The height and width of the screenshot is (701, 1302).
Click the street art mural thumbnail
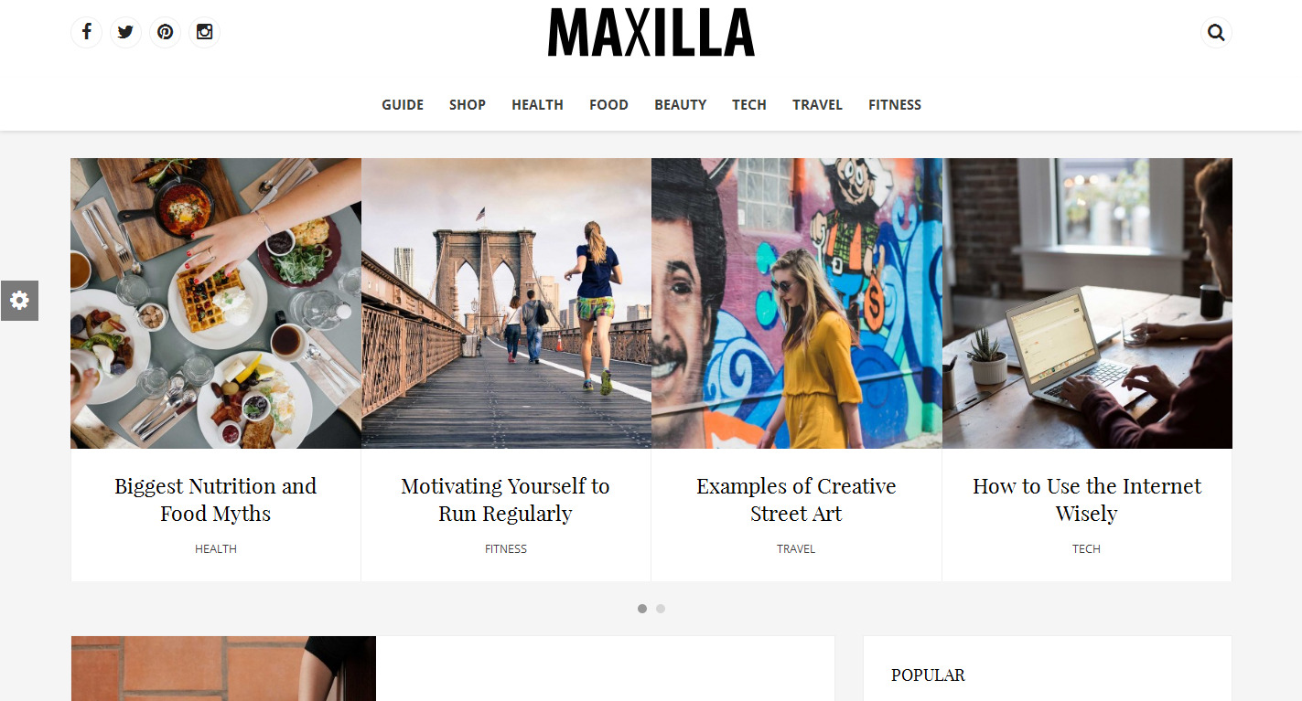(797, 303)
